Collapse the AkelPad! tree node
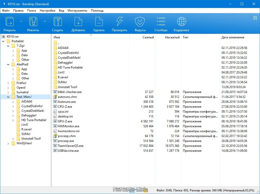 8,64
